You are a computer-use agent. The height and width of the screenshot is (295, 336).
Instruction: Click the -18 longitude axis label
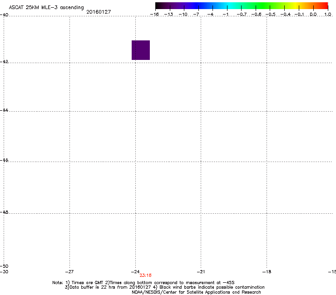click(267, 272)
